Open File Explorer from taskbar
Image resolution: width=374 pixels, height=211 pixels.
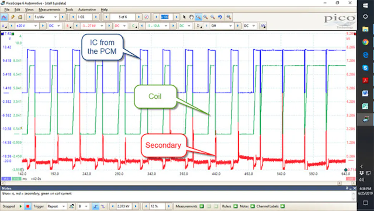(365, 29)
